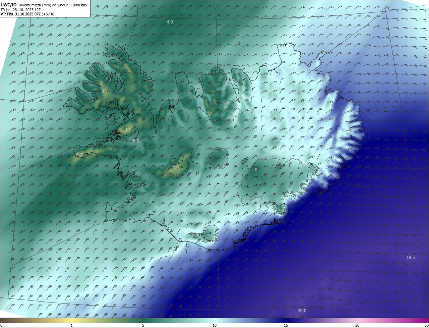The image size is (429, 328).
Task: Click the colorbar tick label "30"
Action: tap(357, 325)
